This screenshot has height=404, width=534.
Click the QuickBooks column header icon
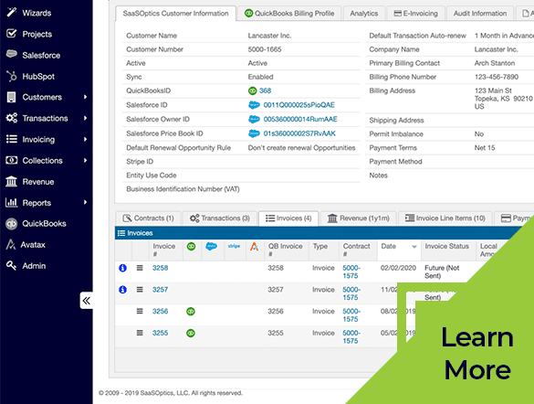pyautogui.click(x=192, y=246)
